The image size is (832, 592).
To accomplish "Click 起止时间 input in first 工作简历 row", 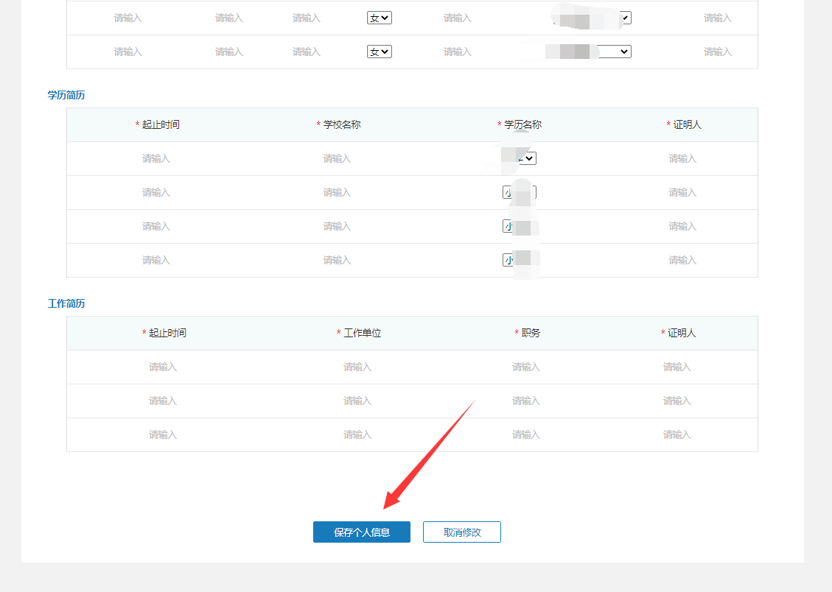I will (163, 367).
